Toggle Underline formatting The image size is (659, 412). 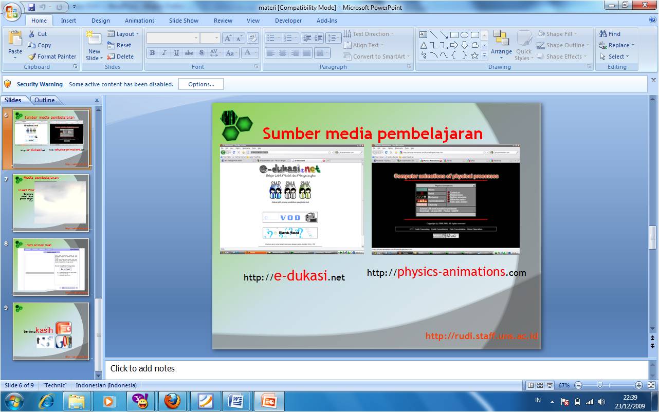point(177,52)
